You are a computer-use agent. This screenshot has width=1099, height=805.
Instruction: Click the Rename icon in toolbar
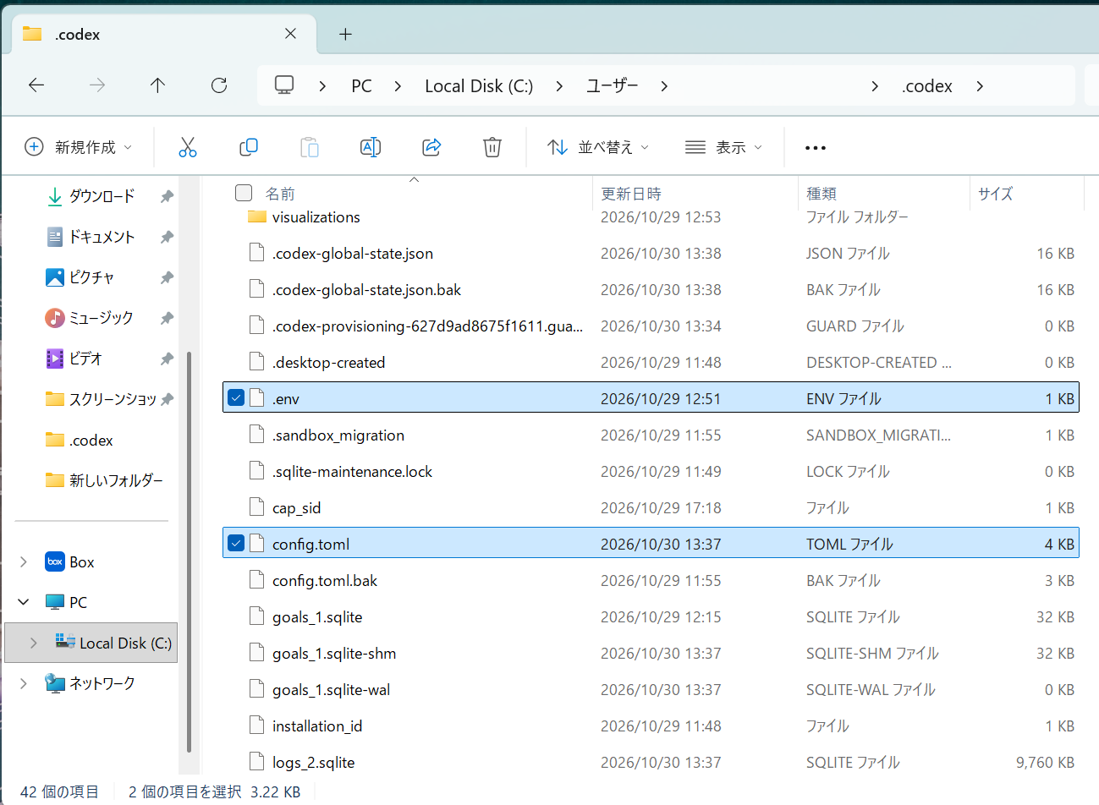point(371,147)
